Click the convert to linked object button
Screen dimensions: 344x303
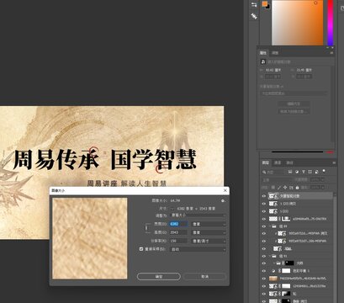(x=294, y=111)
